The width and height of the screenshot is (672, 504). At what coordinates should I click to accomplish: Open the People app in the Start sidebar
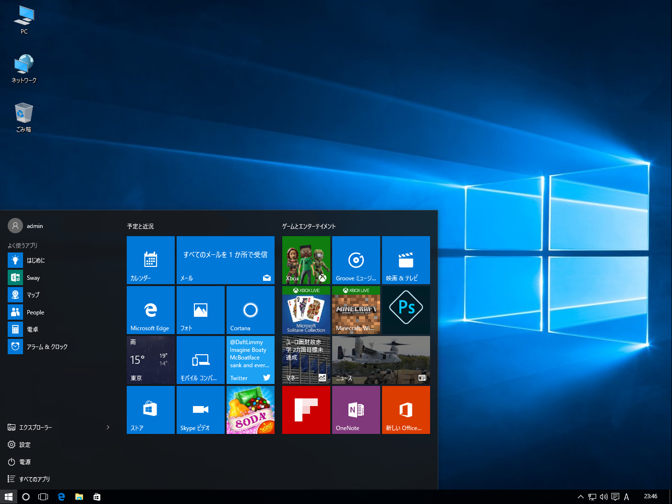[36, 312]
